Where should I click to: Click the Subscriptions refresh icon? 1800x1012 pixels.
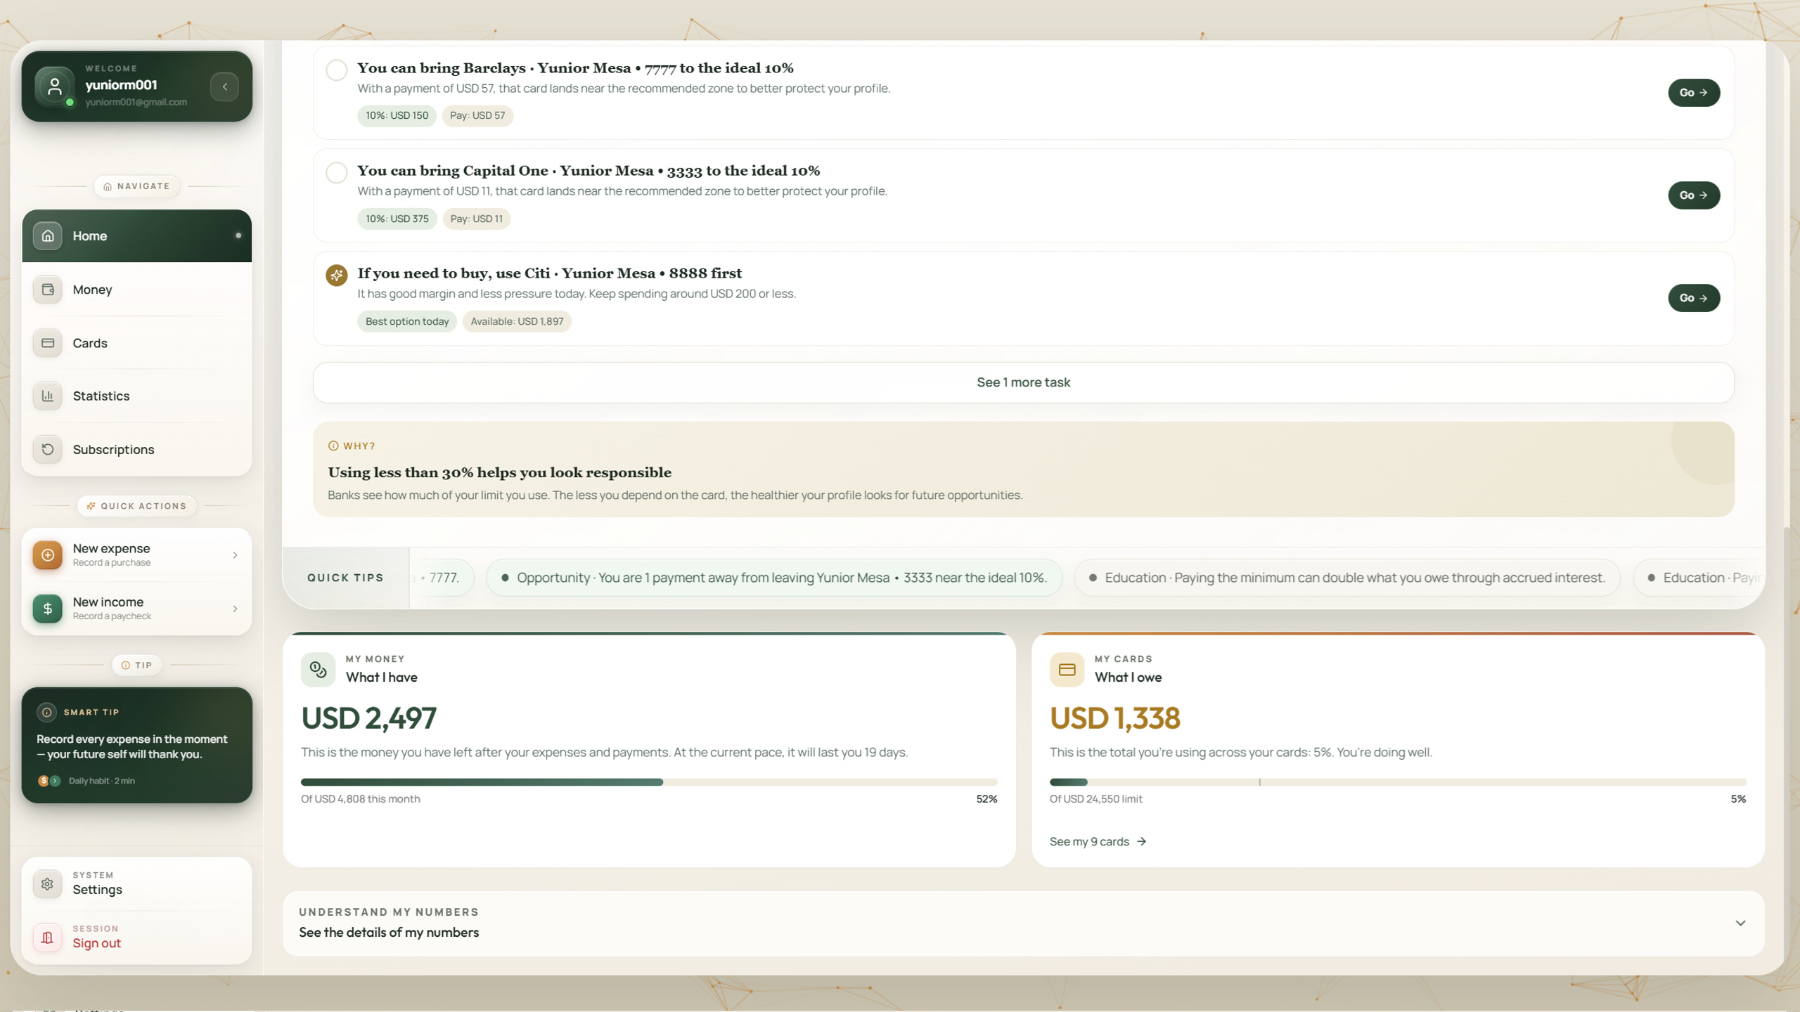[48, 449]
